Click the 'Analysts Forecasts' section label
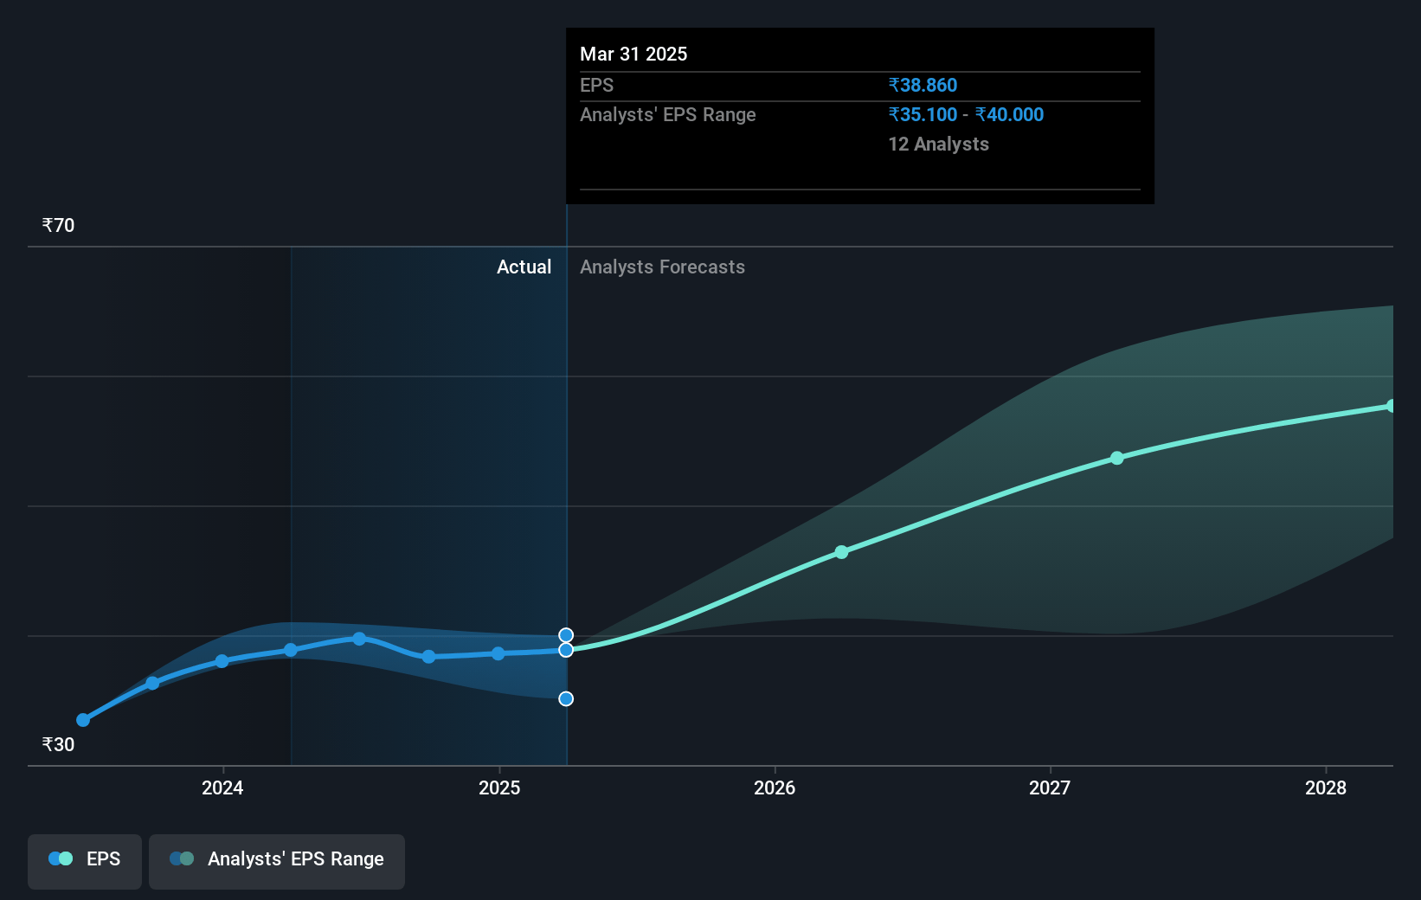 (x=662, y=267)
